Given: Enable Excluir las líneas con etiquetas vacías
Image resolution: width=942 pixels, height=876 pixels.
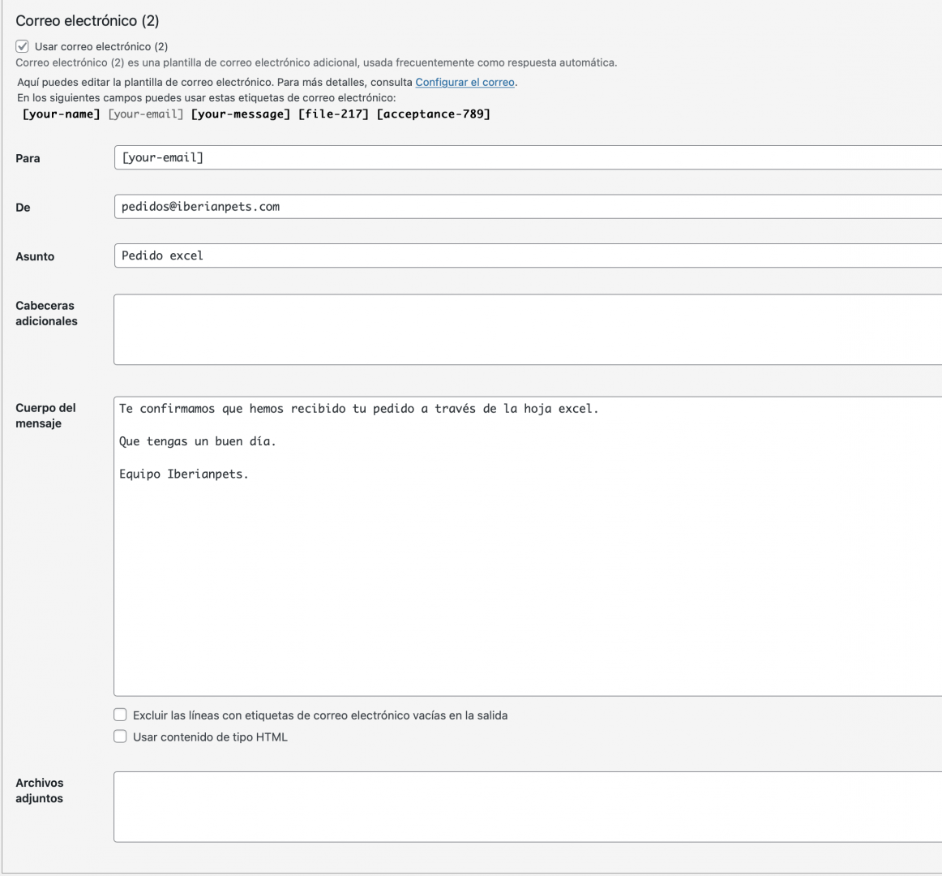Looking at the screenshot, I should 120,715.
